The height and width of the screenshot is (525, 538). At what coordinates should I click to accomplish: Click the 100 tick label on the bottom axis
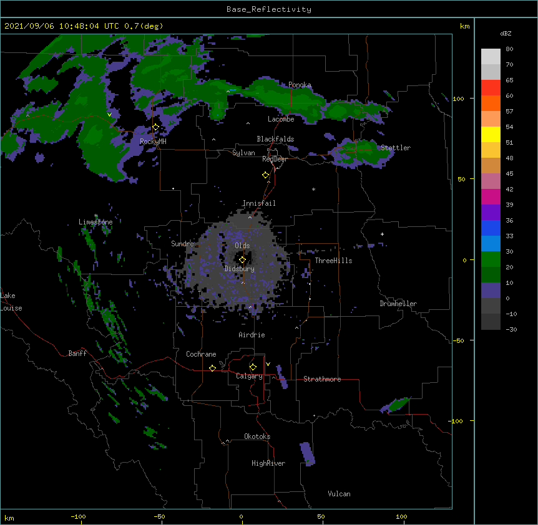tap(401, 516)
